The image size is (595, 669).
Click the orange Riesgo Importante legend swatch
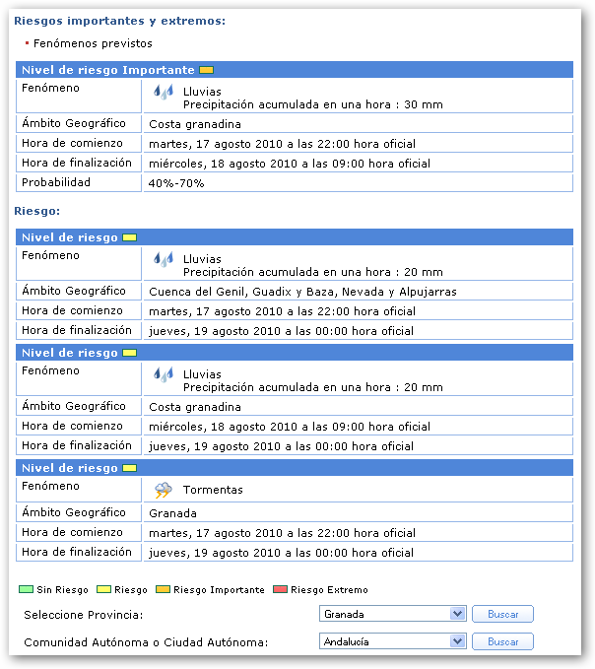coord(163,590)
